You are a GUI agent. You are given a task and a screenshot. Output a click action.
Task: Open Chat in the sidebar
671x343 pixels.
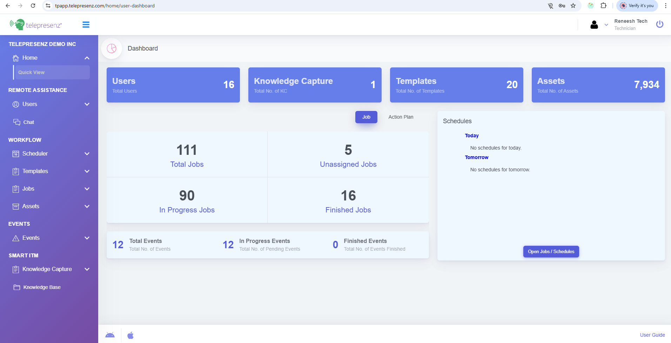[x=29, y=122]
